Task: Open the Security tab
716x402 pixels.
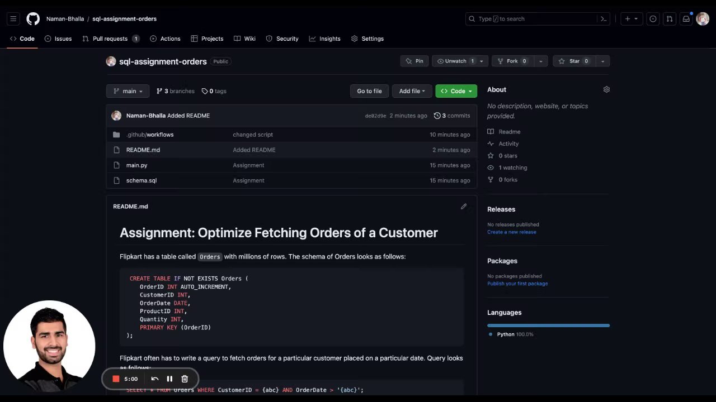Action: tap(282, 39)
